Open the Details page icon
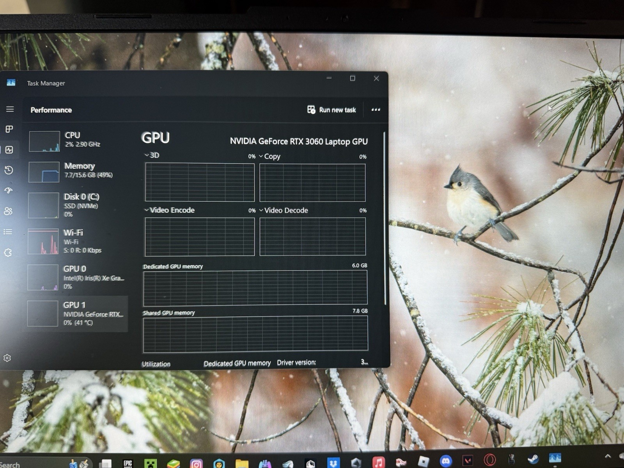Viewport: 624px width, 468px height. (x=8, y=232)
